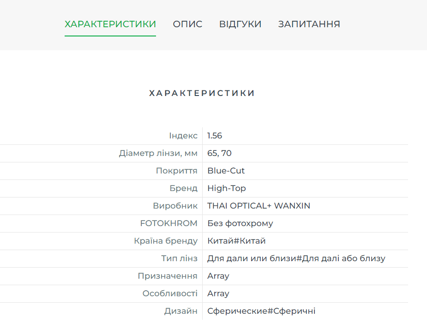The width and height of the screenshot is (427, 329).
Task: Click the FOTOKHROM row label
Action: point(168,223)
